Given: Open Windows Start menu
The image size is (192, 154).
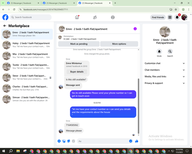Looking at the screenshot, I should [3, 151].
